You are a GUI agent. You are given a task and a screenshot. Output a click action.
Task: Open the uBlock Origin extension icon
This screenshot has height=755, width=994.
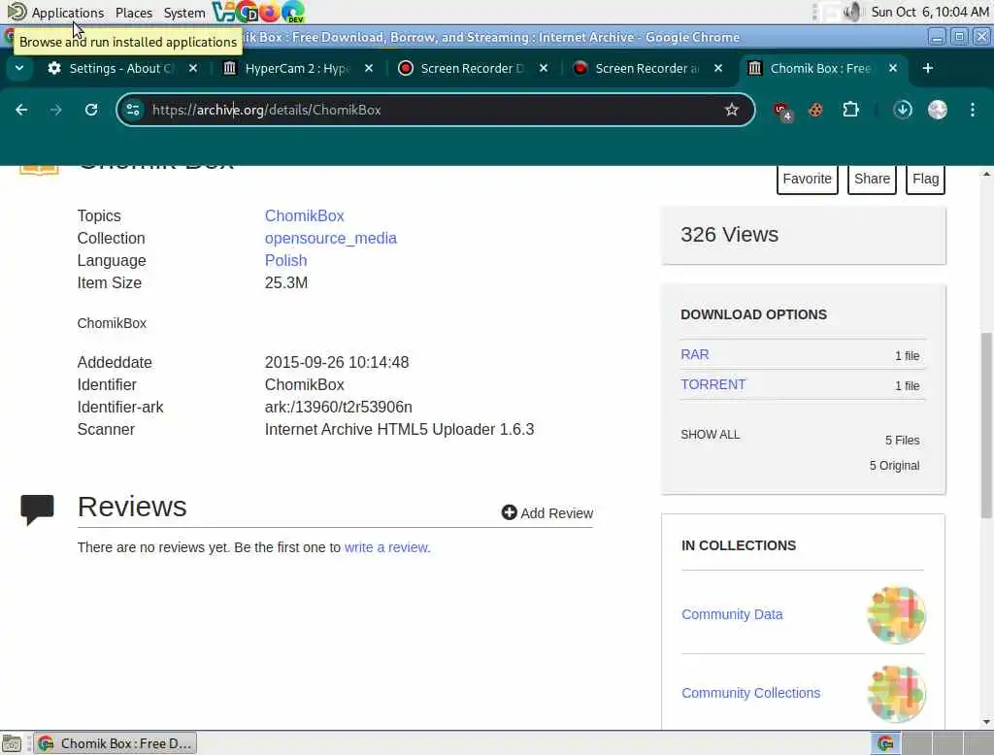(782, 111)
